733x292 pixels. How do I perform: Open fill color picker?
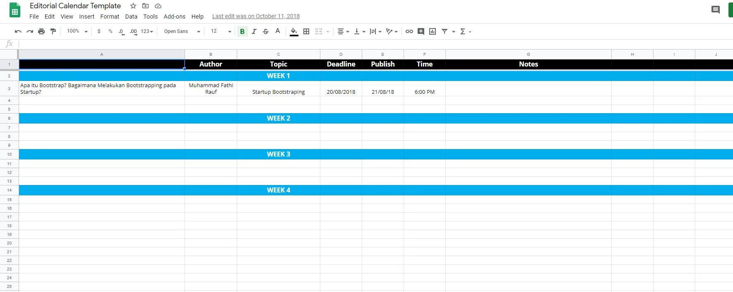[294, 31]
